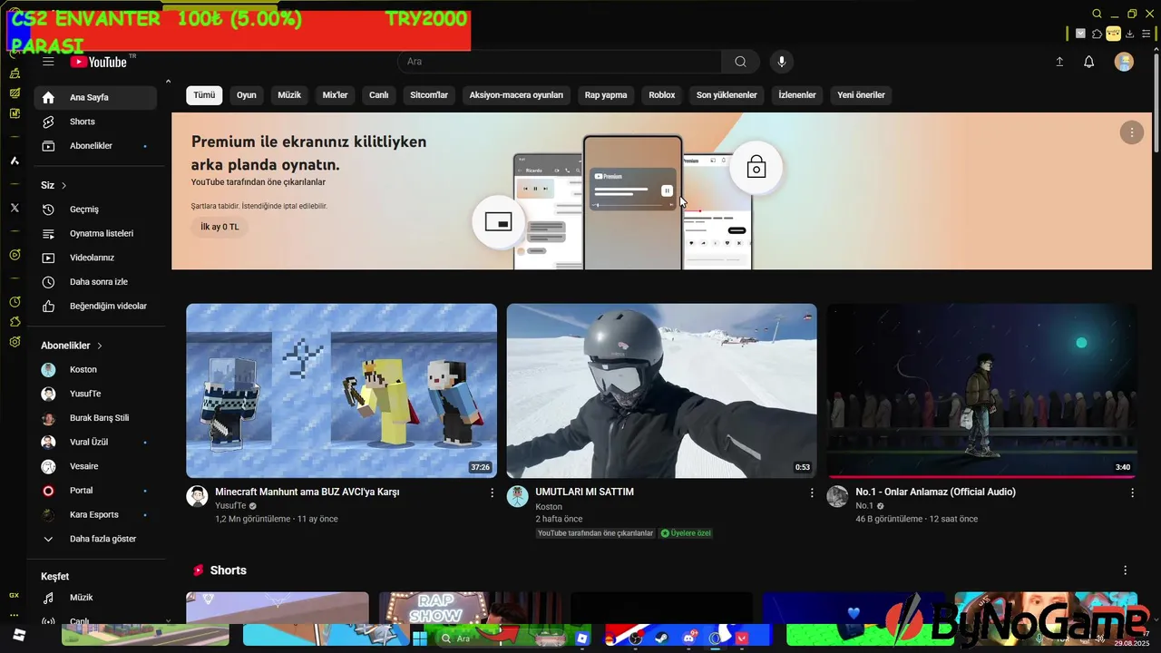
Task: Open the Shorts shelf three-dot menu
Action: click(x=1126, y=570)
